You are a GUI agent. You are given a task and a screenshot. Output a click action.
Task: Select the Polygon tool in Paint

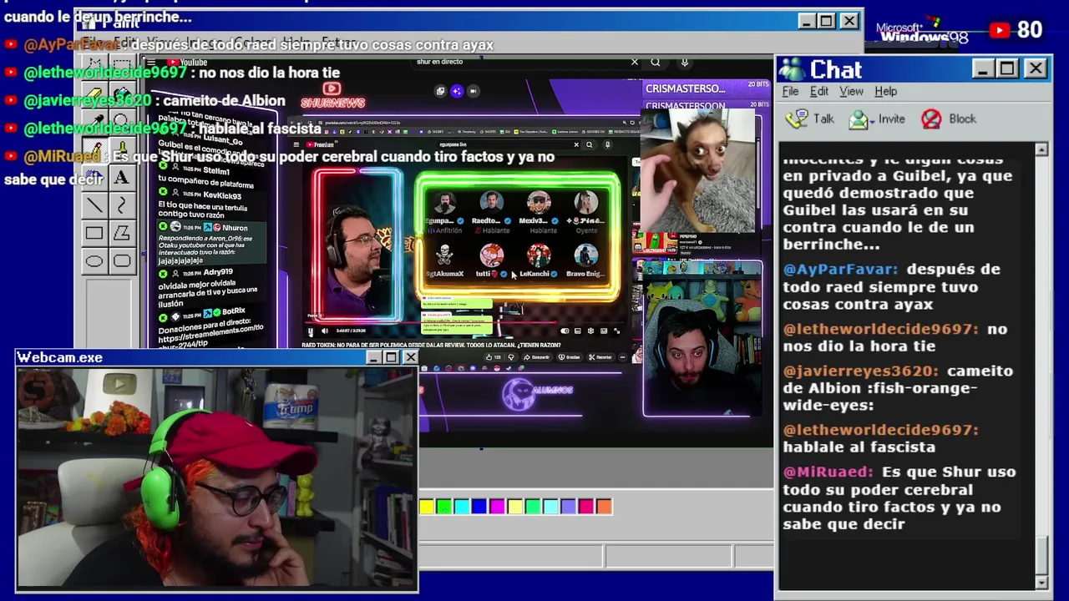point(122,233)
